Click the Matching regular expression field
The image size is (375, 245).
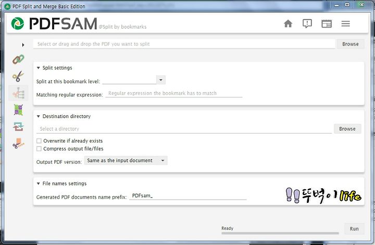point(174,93)
